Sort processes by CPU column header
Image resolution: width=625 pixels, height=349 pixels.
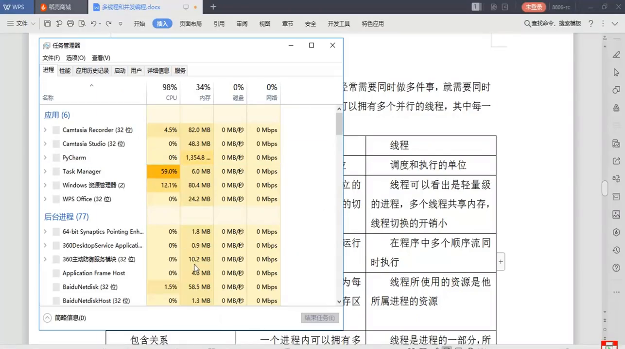coord(163,92)
